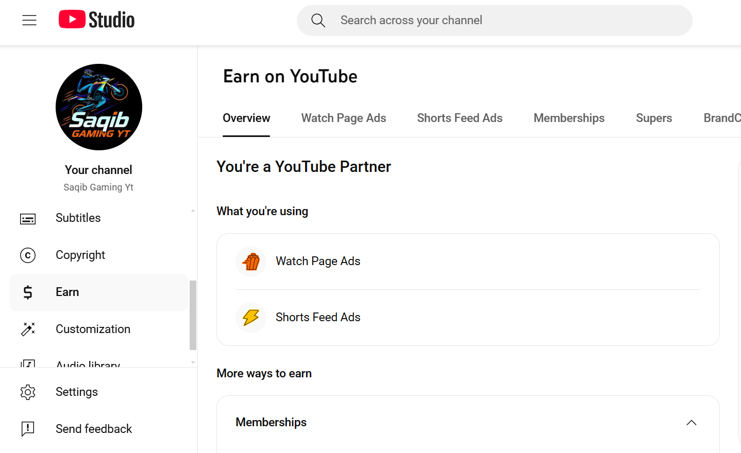This screenshot has width=741, height=453.
Task: Collapse the Memberships section chevron
Action: pos(692,423)
